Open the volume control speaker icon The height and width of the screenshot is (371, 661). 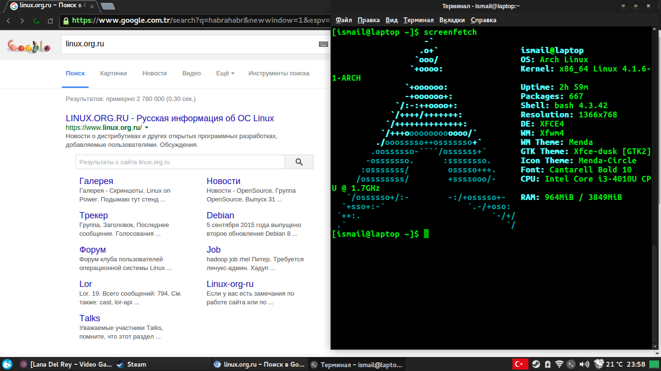tap(584, 364)
